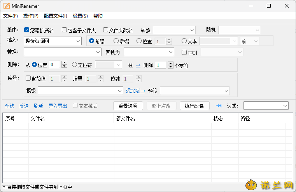The image size is (296, 192).
Task: Minimize the MiniRenamer window
Action: (x=251, y=6)
